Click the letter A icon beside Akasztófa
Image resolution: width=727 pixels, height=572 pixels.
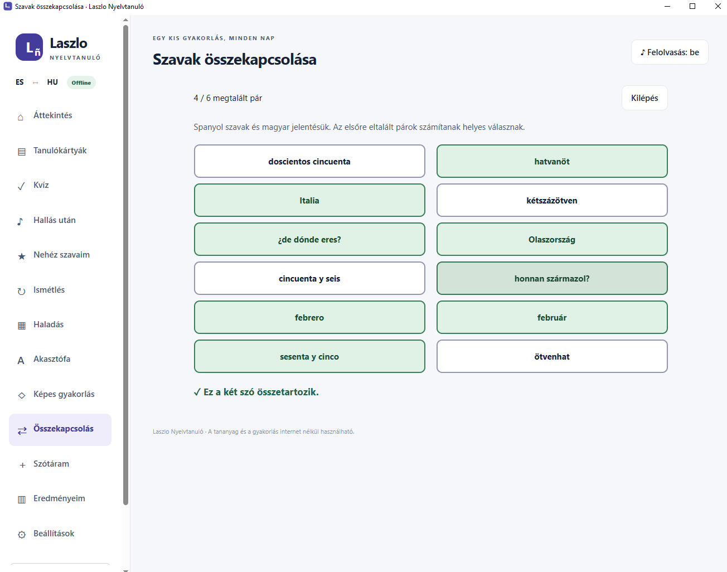21,360
